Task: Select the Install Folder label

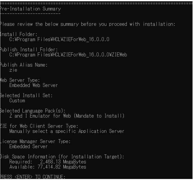Action: coord(18,34)
